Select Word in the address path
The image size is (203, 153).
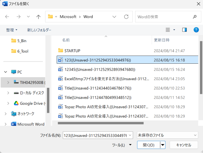(88, 17)
